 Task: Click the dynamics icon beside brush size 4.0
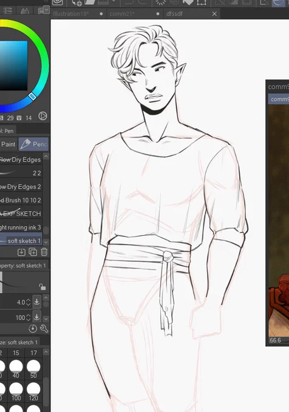36,302
